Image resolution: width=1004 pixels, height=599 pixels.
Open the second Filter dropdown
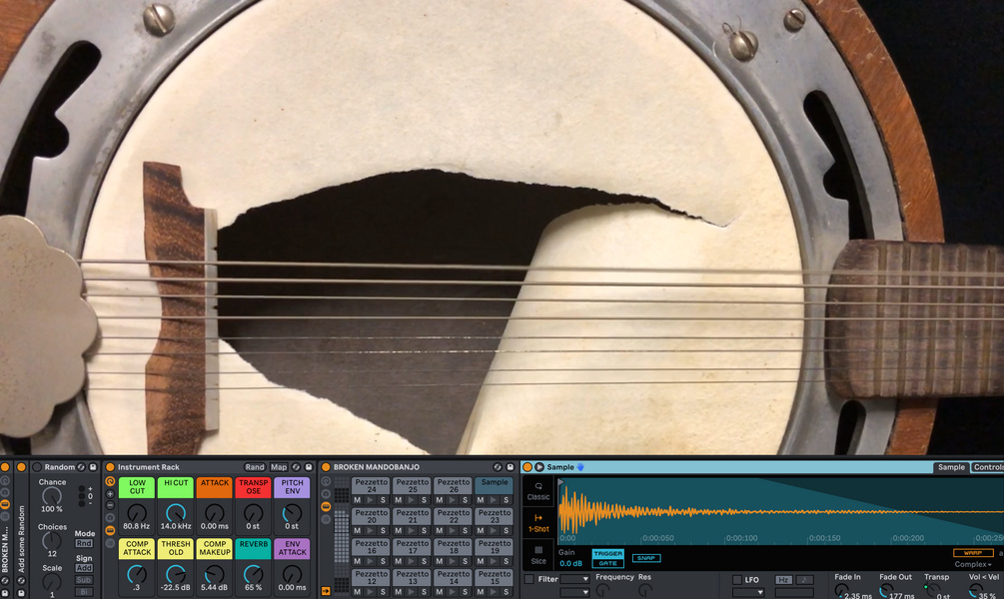[574, 593]
